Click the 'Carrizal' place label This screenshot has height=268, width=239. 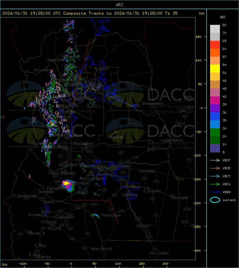(x=84, y=97)
